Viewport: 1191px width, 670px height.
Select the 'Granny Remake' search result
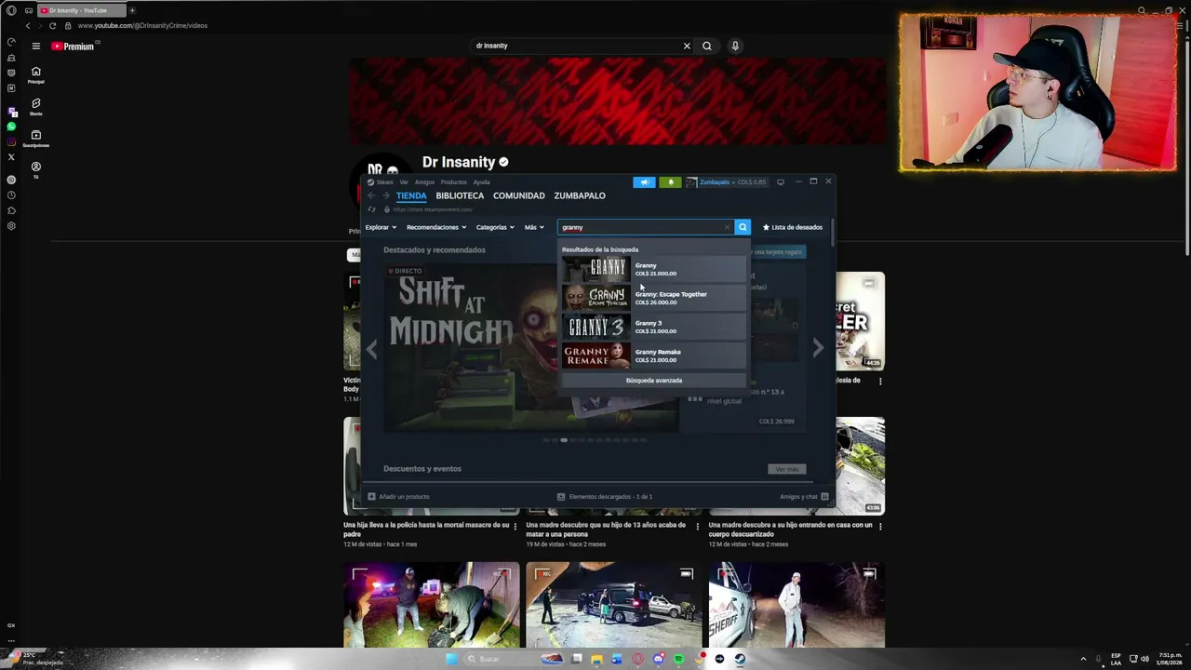653,355
